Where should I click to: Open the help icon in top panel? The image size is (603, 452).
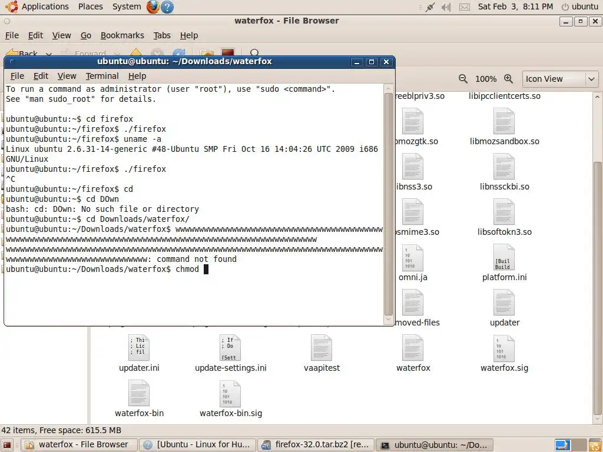coord(167,6)
